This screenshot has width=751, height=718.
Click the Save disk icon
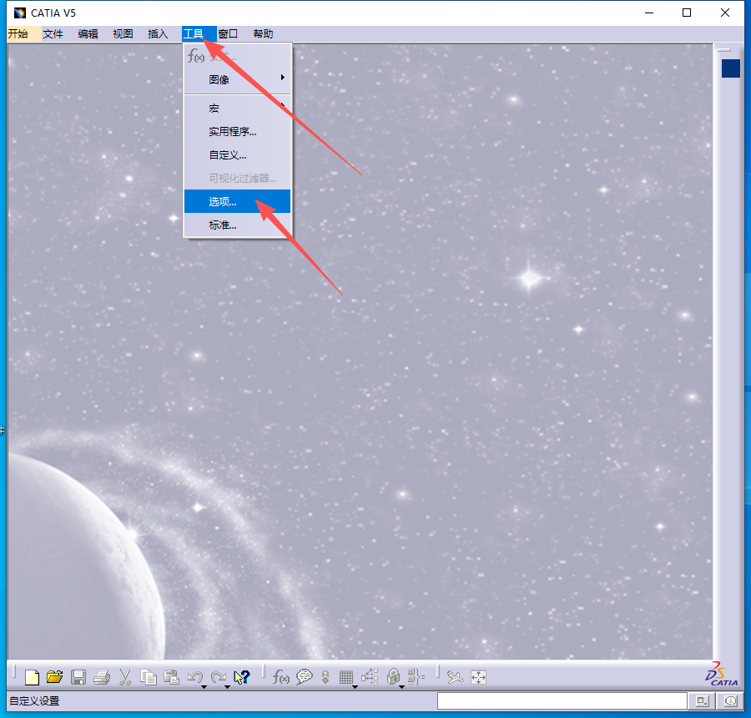(x=78, y=677)
